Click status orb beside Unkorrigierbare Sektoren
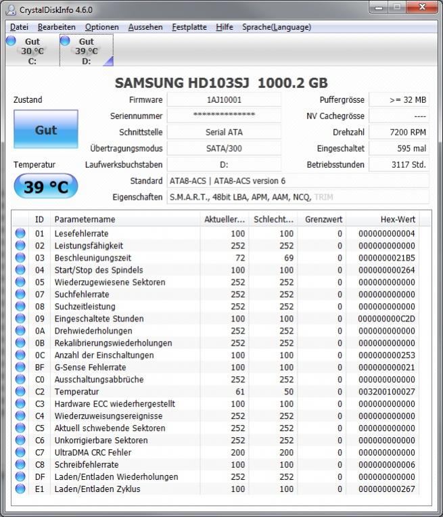Image resolution: width=443 pixels, height=517 pixels. coord(20,440)
